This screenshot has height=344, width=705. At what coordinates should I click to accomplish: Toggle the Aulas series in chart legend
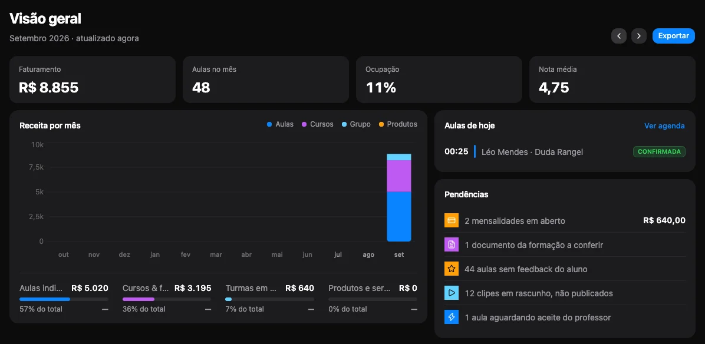point(280,124)
